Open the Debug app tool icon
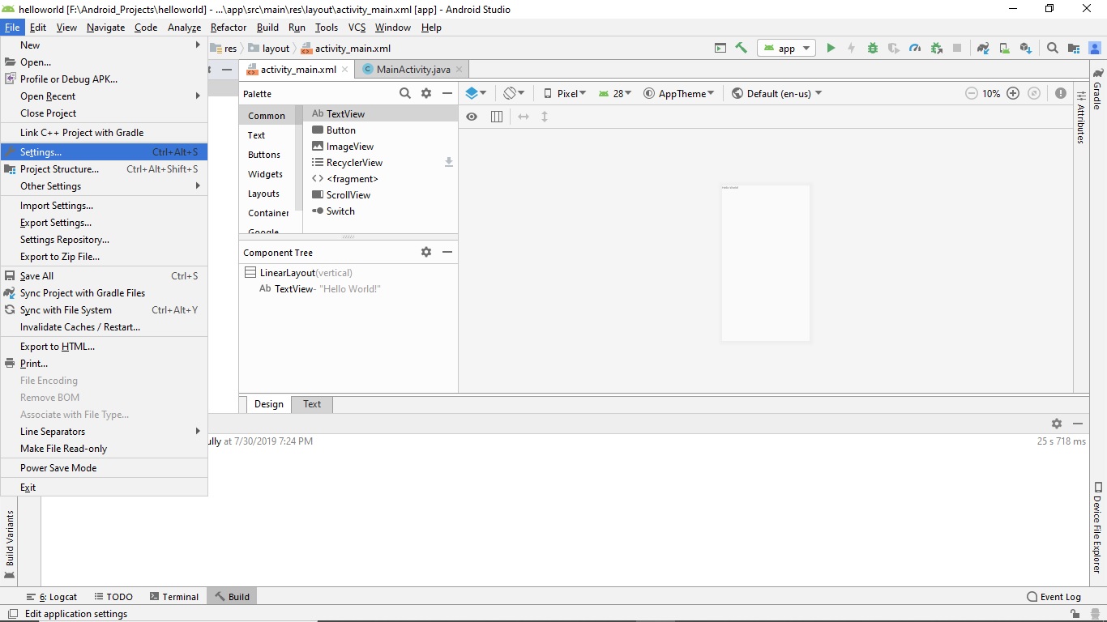1107x622 pixels. coord(872,48)
